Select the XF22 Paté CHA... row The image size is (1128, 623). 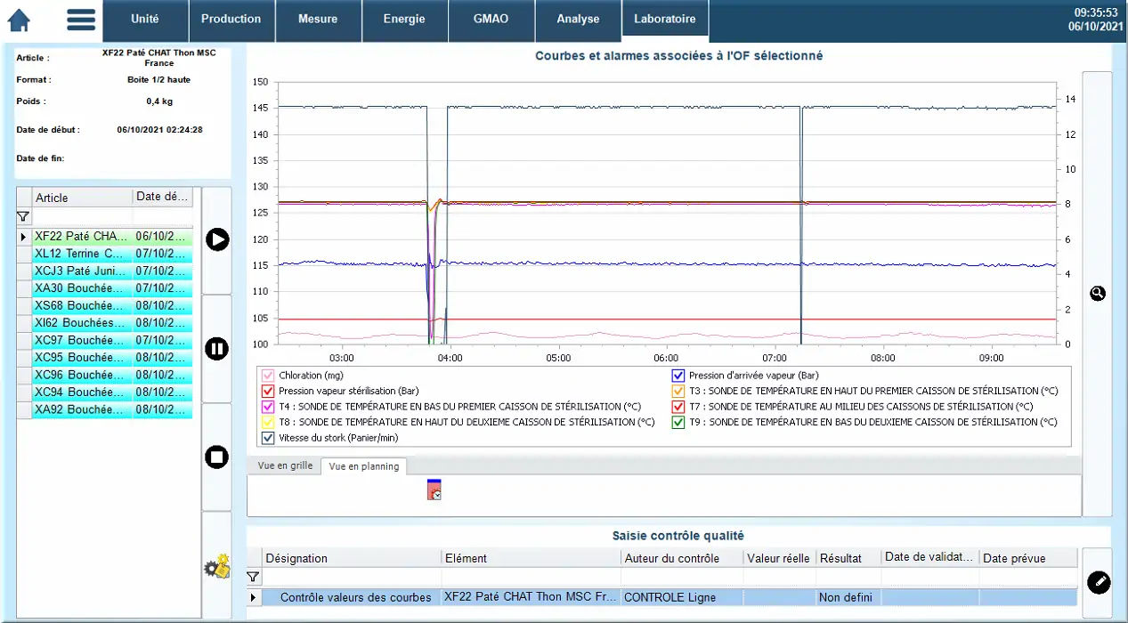pyautogui.click(x=112, y=237)
